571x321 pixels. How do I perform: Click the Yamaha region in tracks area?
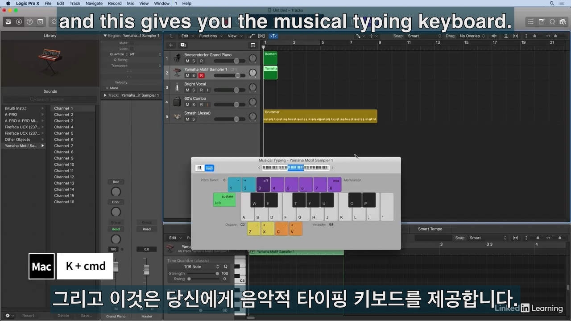point(270,72)
